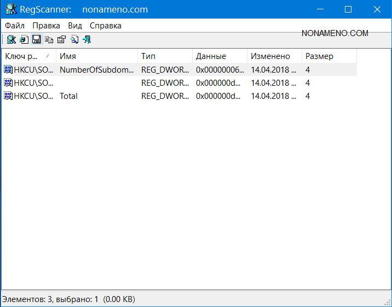The image size is (392, 307).
Task: Click the Find magnifier page icon
Action: (74, 39)
